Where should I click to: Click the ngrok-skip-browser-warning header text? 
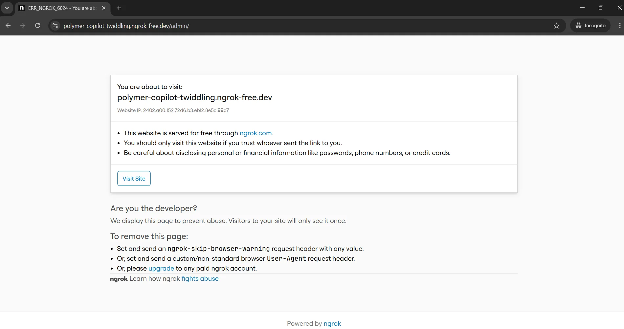218,249
